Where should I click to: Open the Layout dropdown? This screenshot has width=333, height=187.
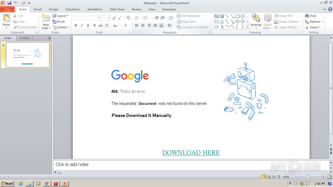61,16
